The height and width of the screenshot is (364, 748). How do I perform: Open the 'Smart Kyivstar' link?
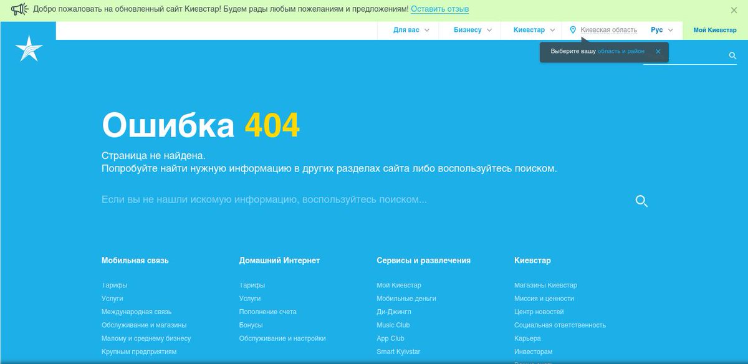[399, 352]
